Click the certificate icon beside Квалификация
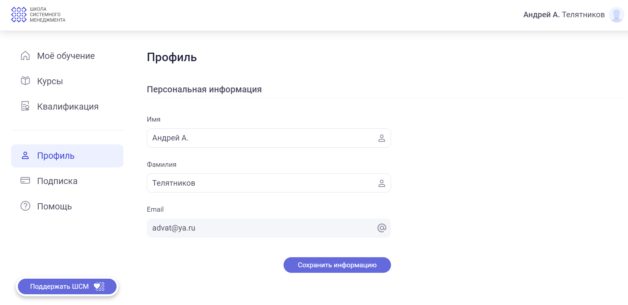 click(x=25, y=106)
